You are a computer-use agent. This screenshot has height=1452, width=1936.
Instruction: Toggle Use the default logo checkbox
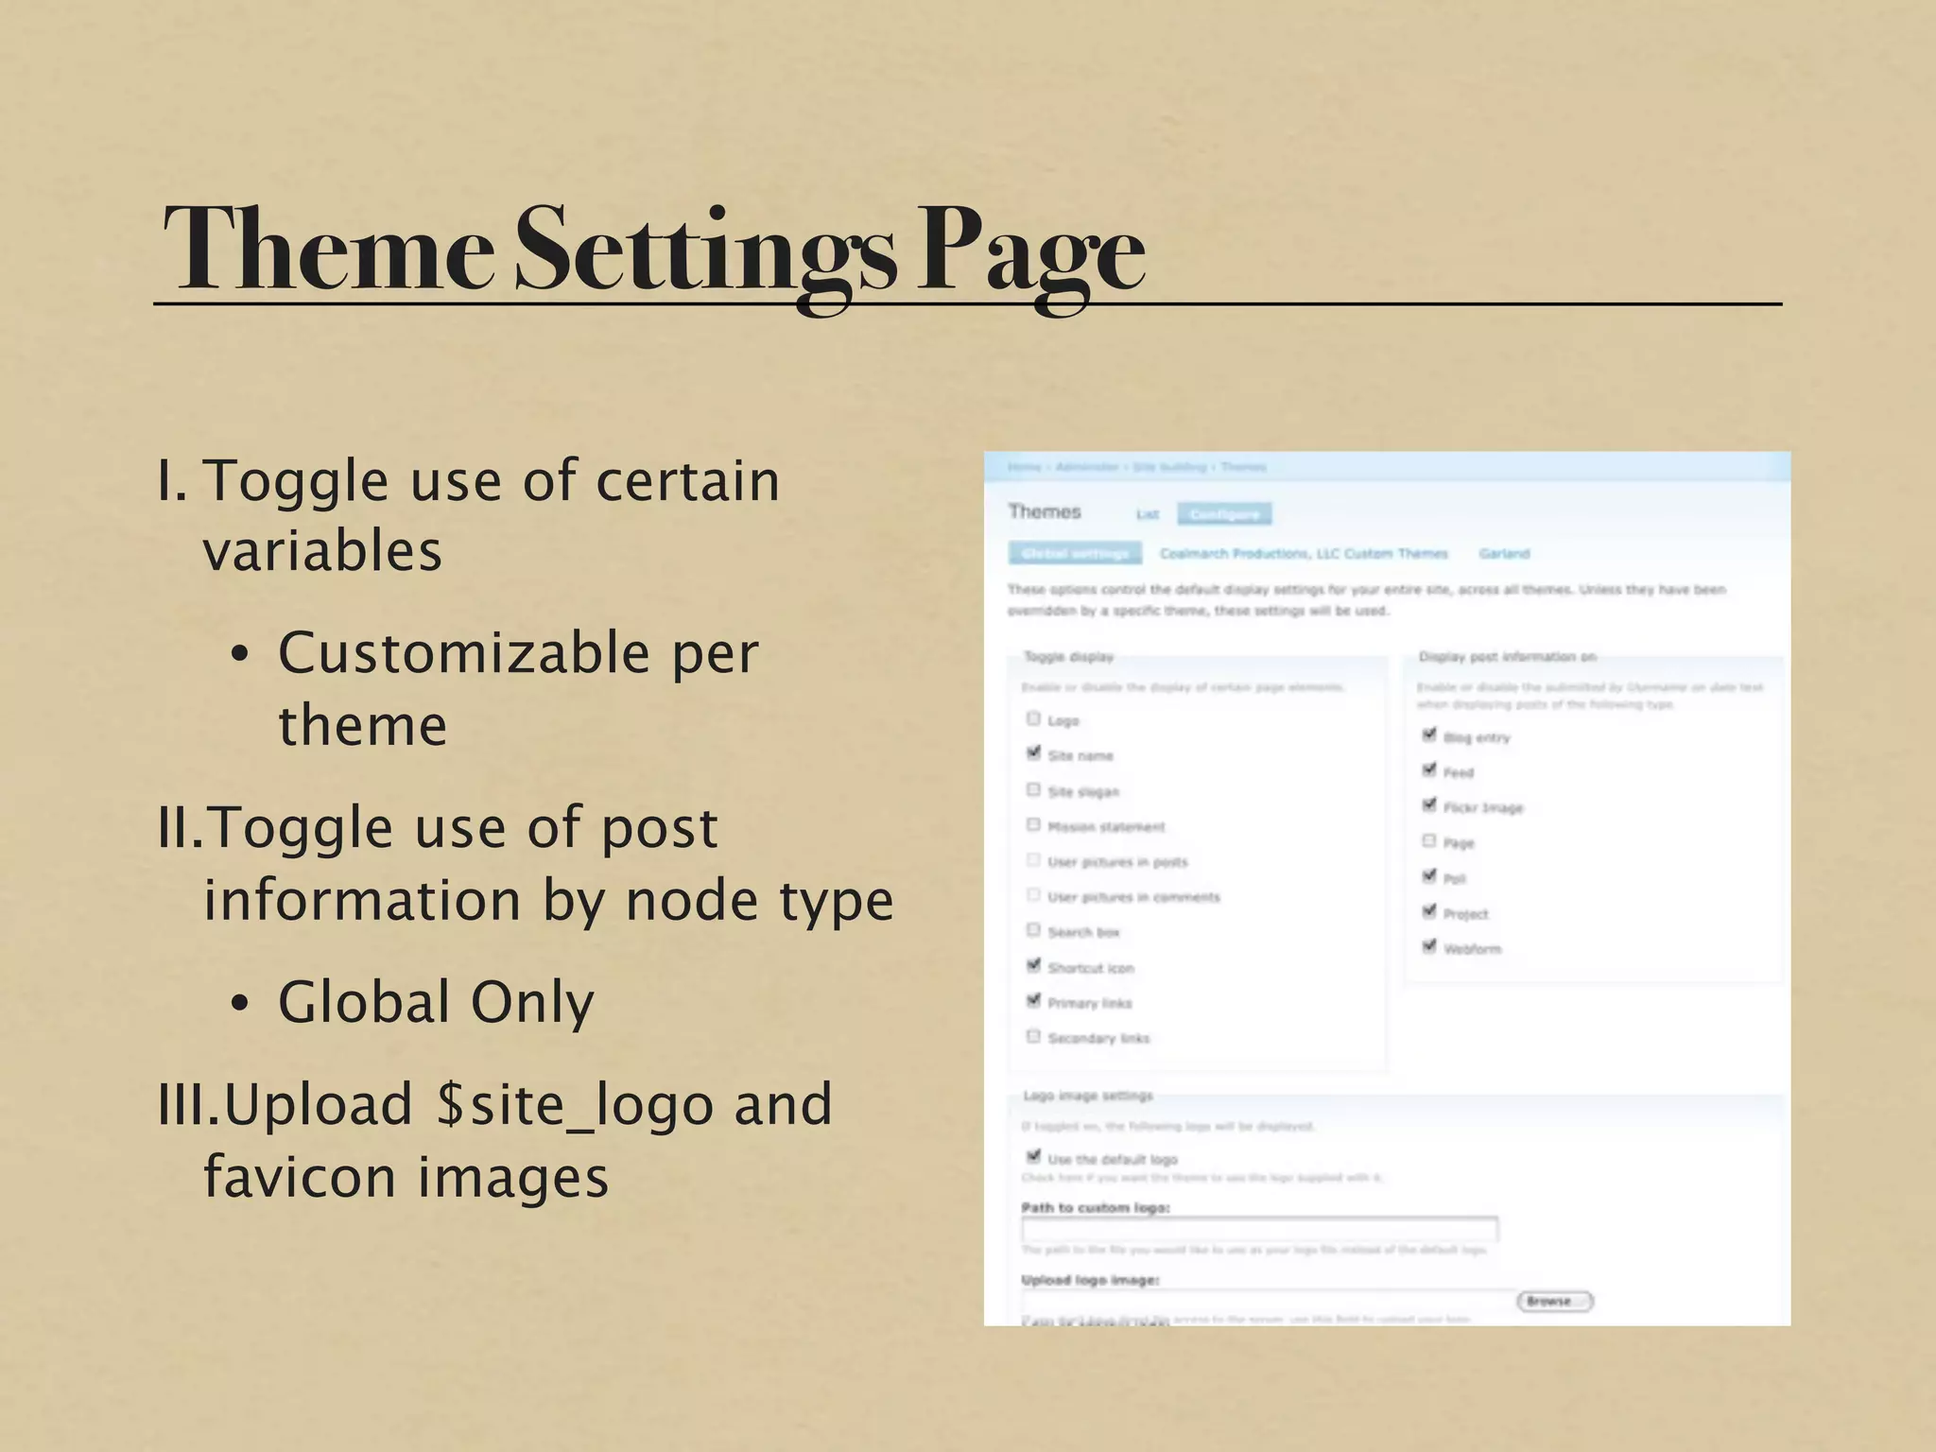click(1033, 1157)
